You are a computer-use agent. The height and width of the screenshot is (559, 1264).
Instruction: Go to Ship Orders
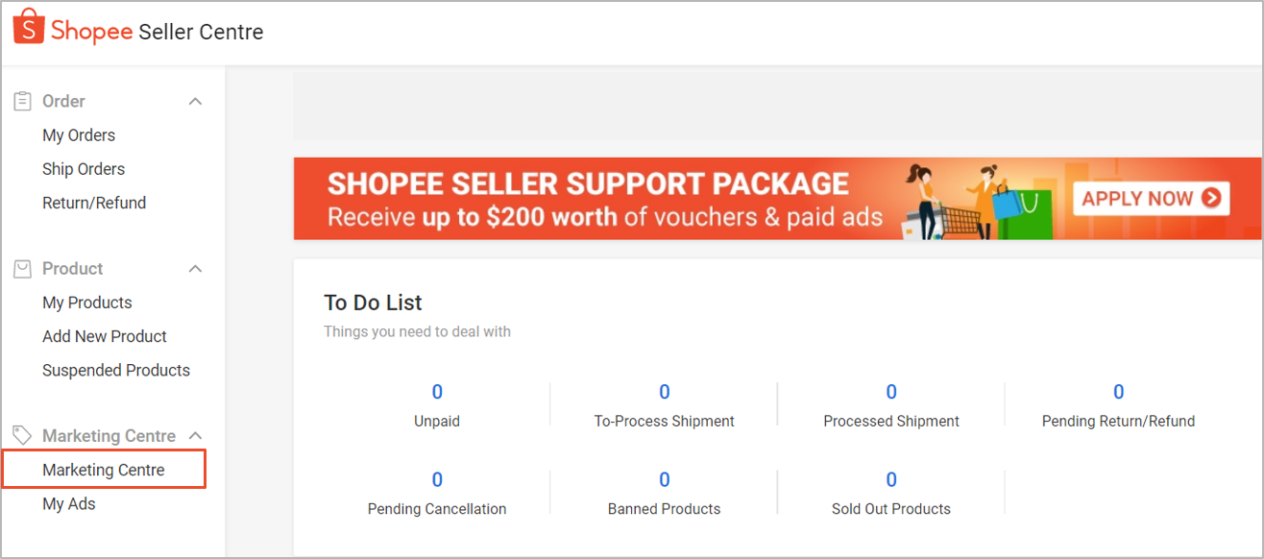point(84,169)
